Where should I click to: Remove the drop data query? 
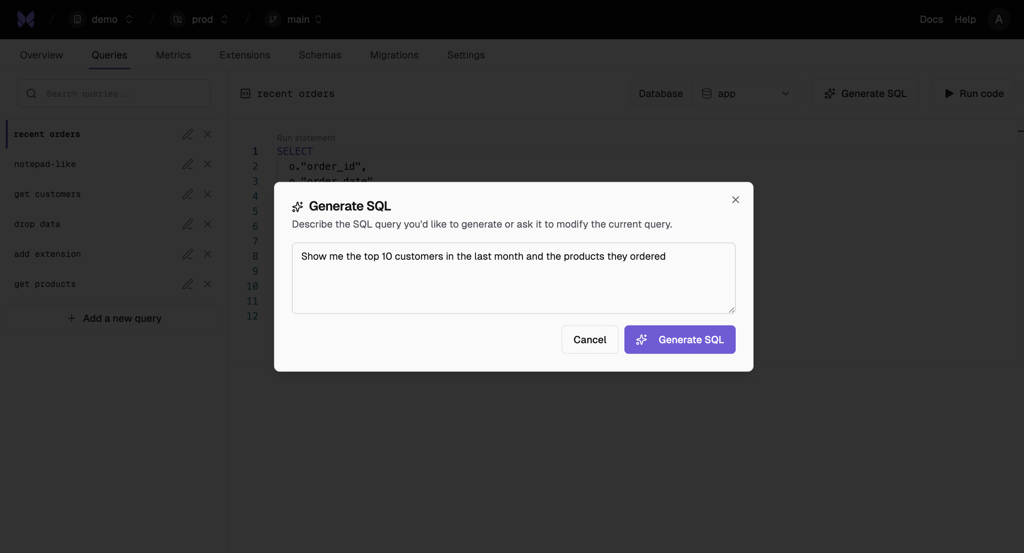[x=208, y=224]
